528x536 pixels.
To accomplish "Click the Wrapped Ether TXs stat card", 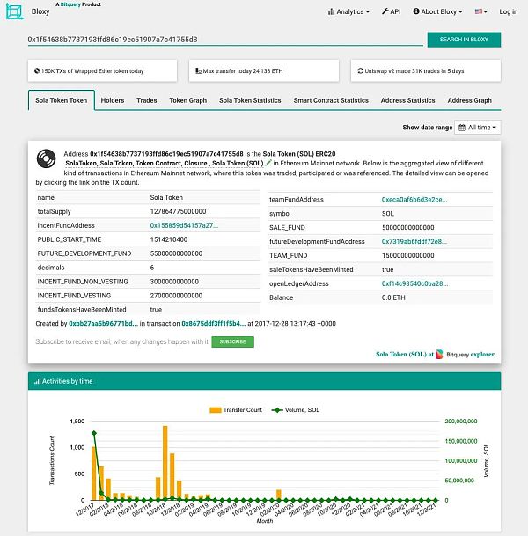I will coord(104,70).
